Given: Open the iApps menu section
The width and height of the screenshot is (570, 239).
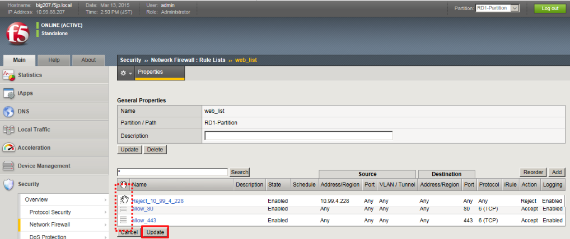Looking at the screenshot, I should click(x=54, y=93).
